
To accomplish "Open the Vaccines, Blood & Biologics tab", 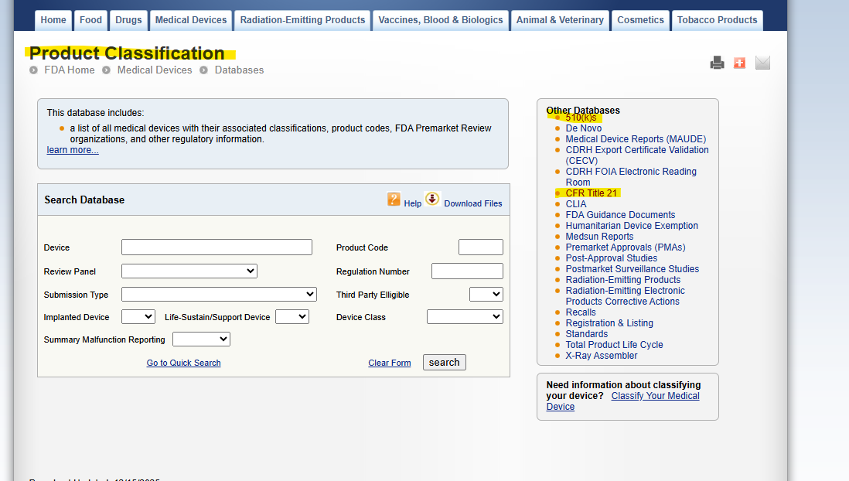I will coord(441,20).
